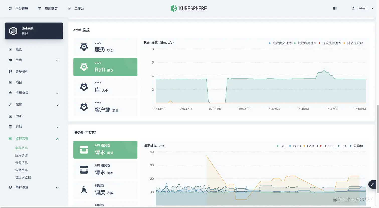
Task: Click the KubeSphere logo
Action: click(189, 8)
